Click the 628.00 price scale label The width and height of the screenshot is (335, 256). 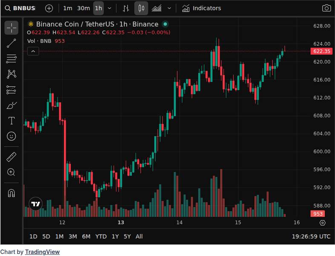pos(322,26)
